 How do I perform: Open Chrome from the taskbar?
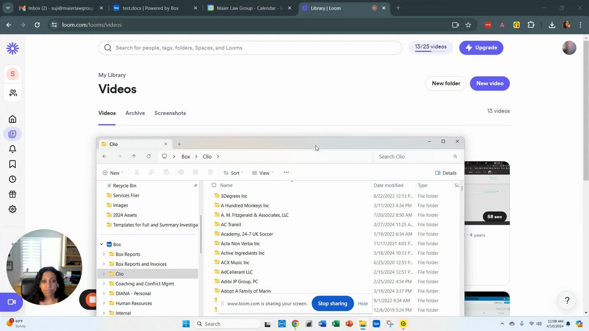295,324
